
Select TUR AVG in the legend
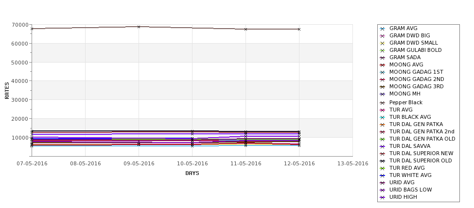click(x=396, y=110)
